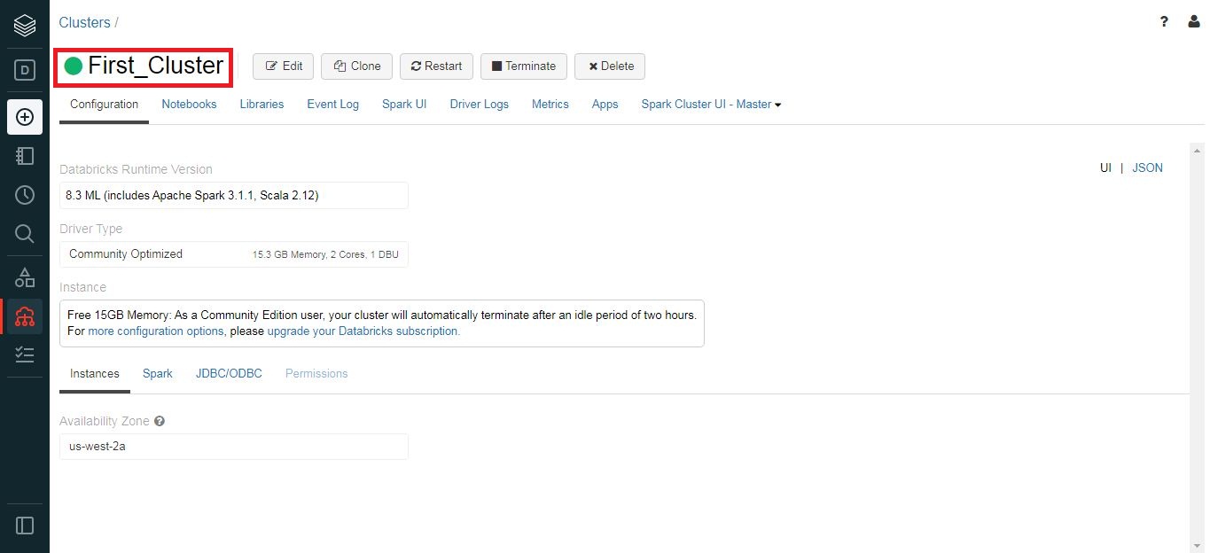Open the user account icon top right
Screen dimensions: 1210x553
coord(1194,21)
